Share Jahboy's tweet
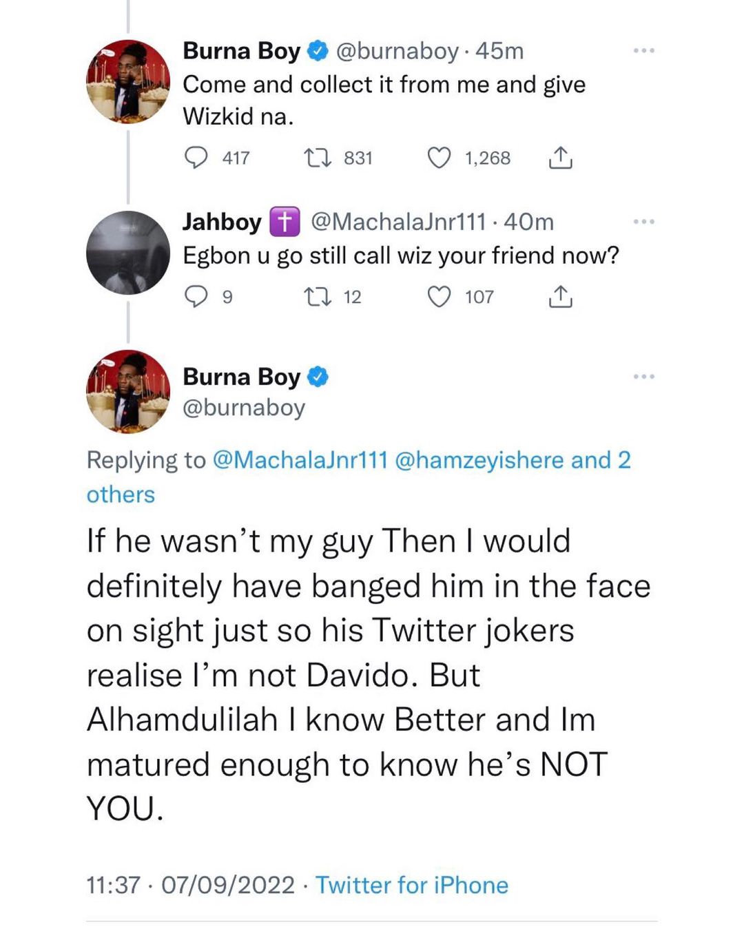 point(560,297)
